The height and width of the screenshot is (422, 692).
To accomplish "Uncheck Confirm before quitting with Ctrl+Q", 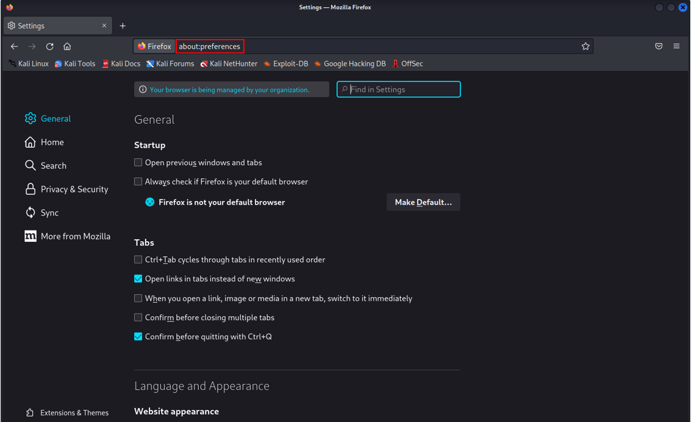I will 138,337.
